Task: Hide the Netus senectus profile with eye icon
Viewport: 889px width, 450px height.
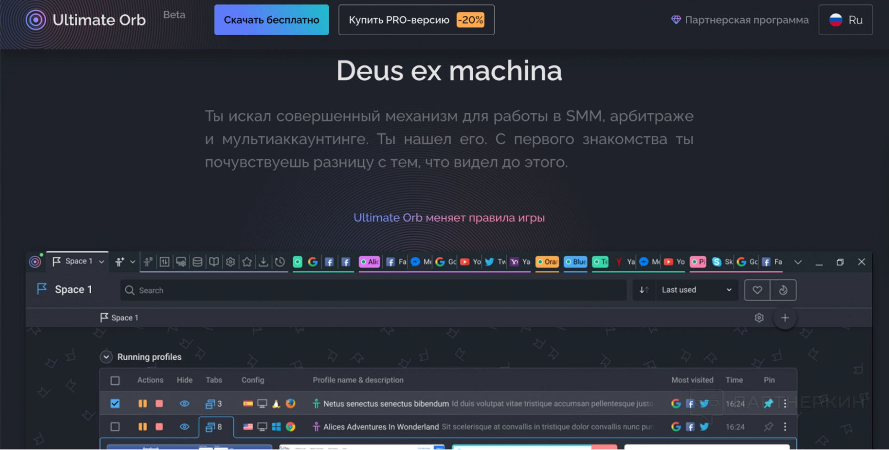Action: pos(184,404)
